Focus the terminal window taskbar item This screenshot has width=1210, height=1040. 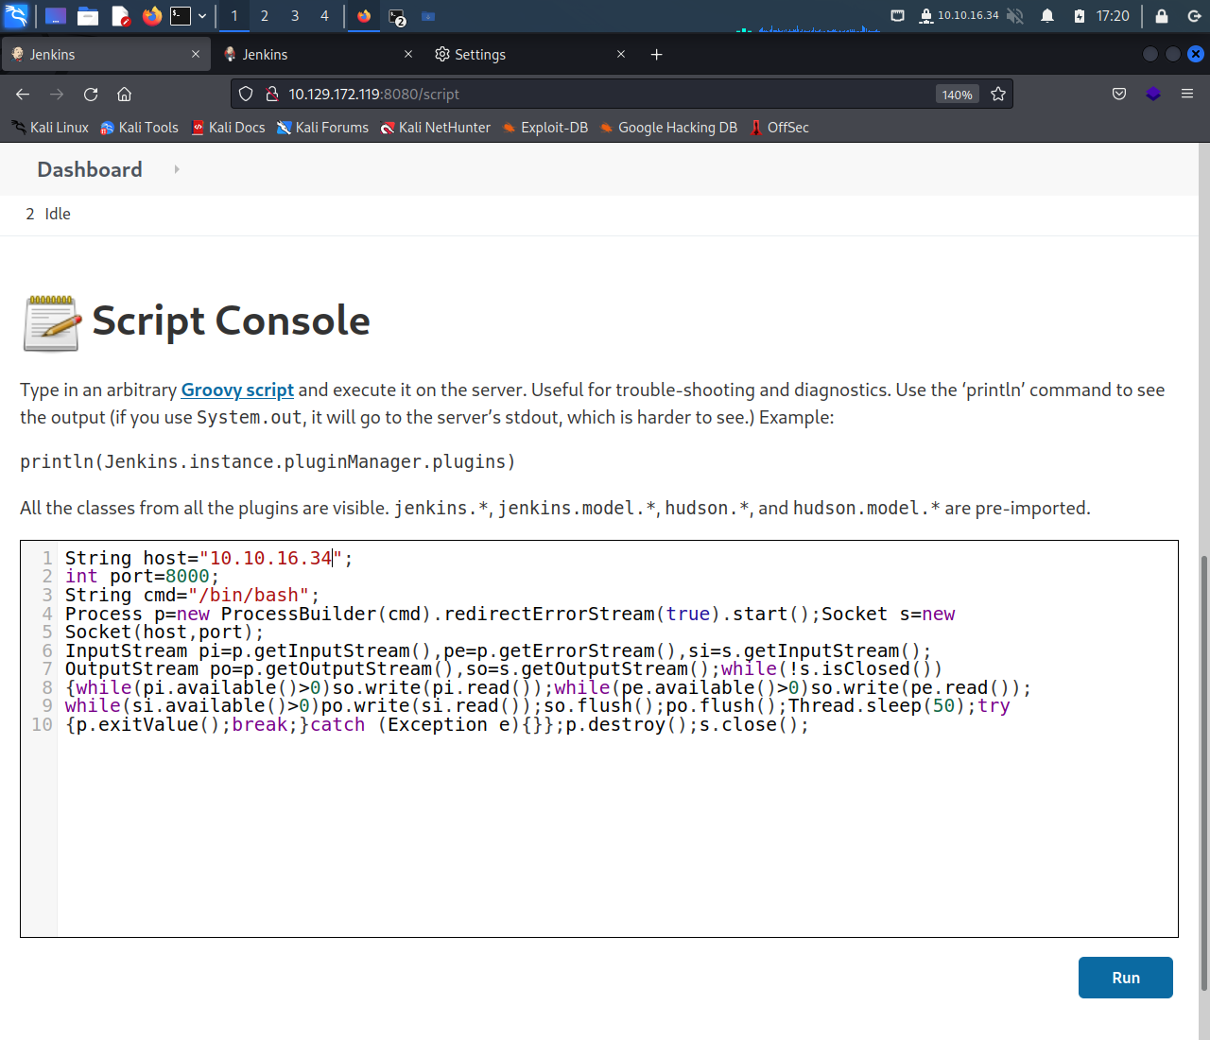tap(397, 16)
